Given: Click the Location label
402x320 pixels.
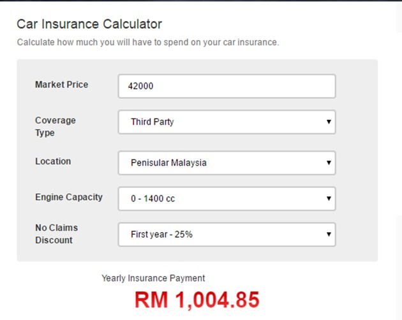Looking at the screenshot, I should click(x=53, y=161).
